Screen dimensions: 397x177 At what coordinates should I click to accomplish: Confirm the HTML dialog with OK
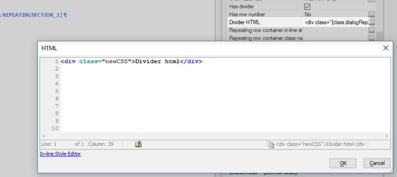tap(343, 163)
